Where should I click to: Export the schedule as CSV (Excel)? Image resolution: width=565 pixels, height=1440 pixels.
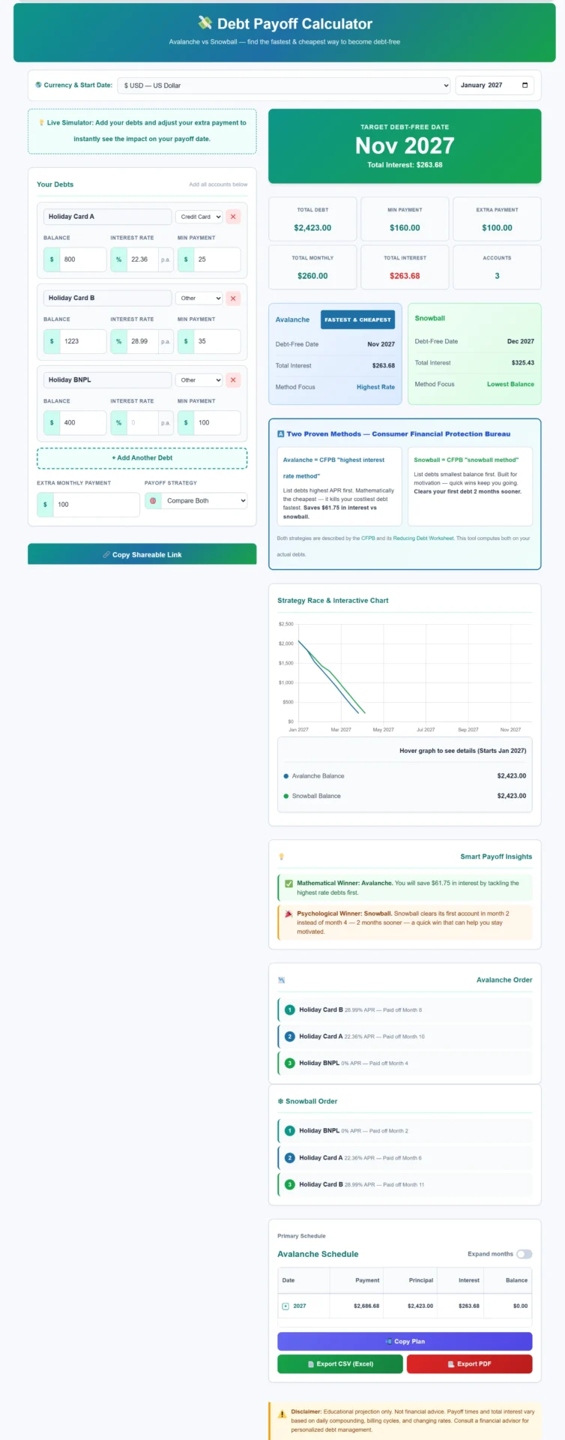[340, 1363]
